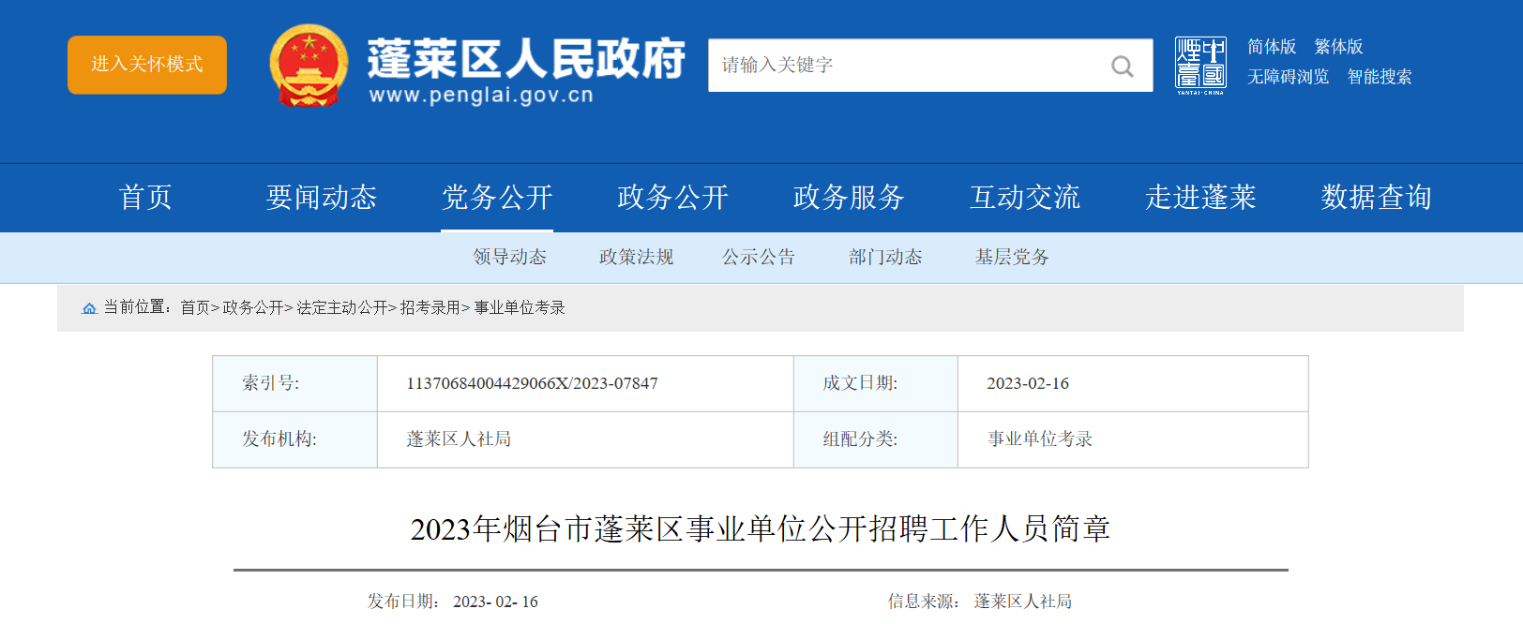Open 党务公开 navigation item
Screen dimensions: 1523x624
[x=497, y=197]
